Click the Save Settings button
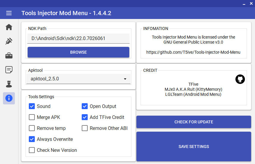The width and height of the screenshot is (255, 164). pyautogui.click(x=194, y=147)
